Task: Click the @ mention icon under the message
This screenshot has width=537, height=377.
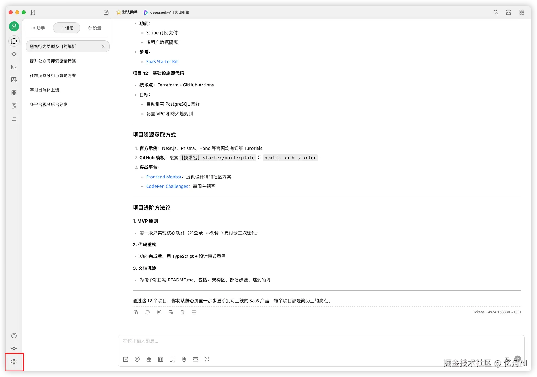Action: pyautogui.click(x=159, y=312)
